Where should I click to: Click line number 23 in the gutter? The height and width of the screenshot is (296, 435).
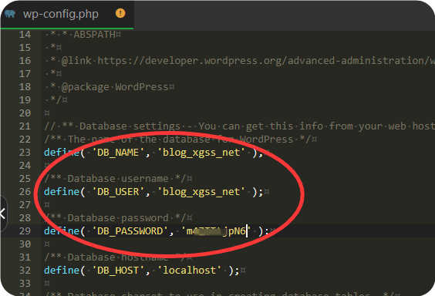(x=25, y=153)
